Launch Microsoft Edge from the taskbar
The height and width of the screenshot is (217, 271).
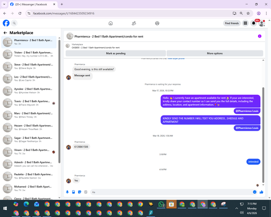(27, 204)
